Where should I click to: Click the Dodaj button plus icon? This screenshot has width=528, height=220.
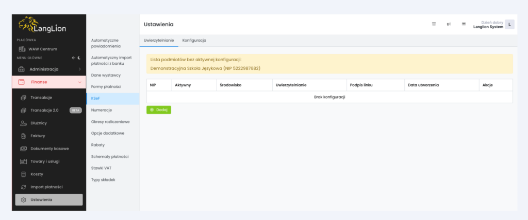coord(152,110)
